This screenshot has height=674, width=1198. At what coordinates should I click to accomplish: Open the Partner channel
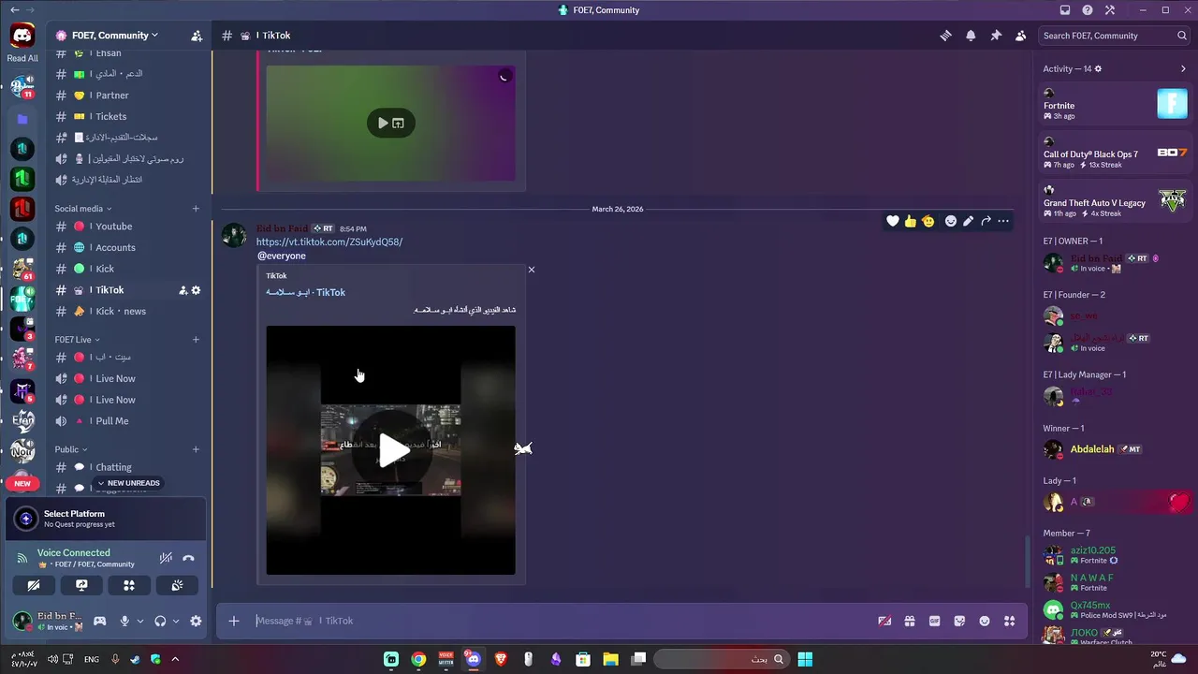coord(128,95)
